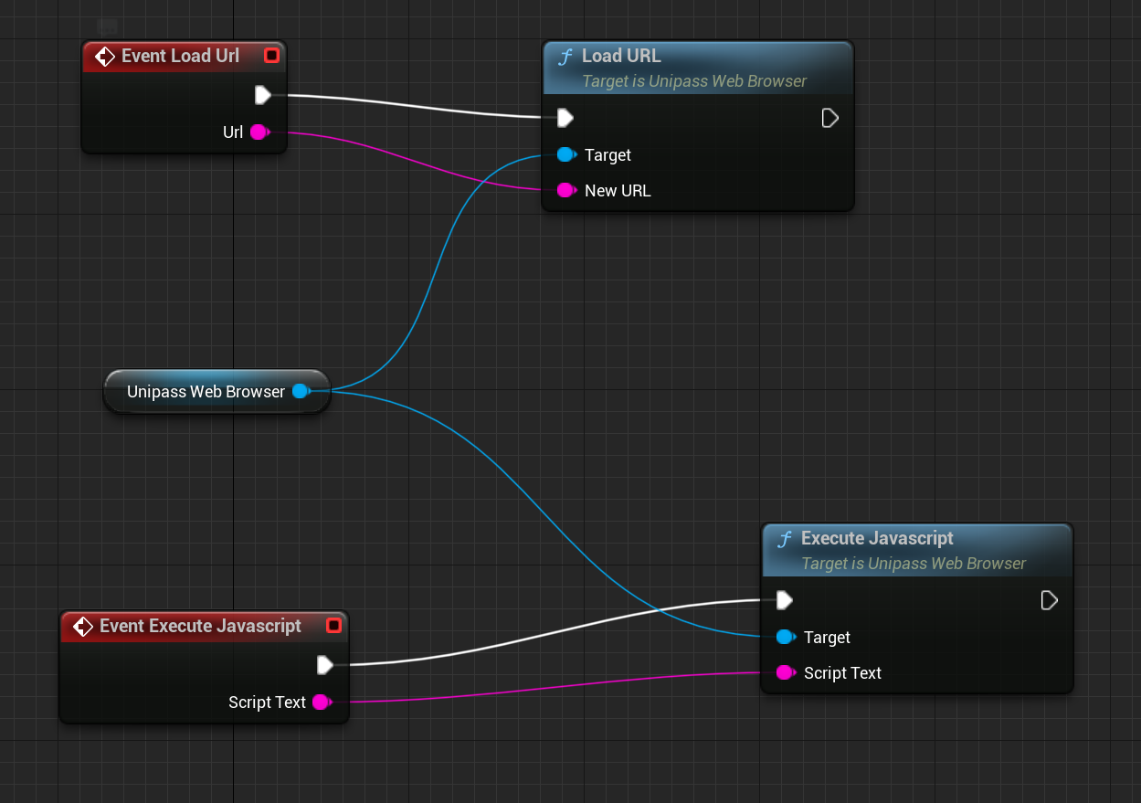Click Target pin on Execute Javascript node
The height and width of the screenshot is (803, 1141).
pyautogui.click(x=784, y=638)
